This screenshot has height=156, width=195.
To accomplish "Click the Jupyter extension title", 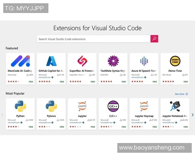I will (82, 116).
